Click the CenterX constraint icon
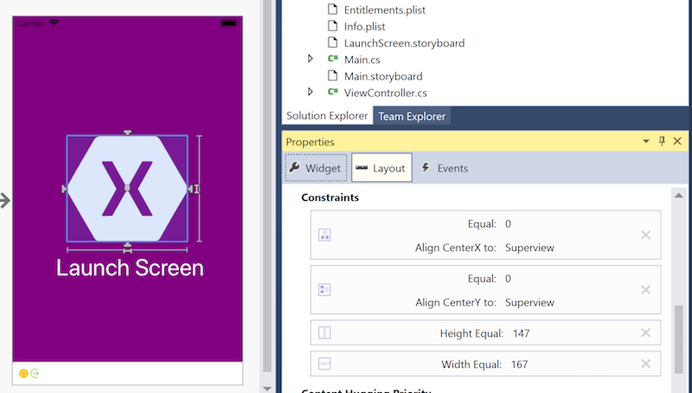The width and height of the screenshot is (692, 393). (324, 235)
